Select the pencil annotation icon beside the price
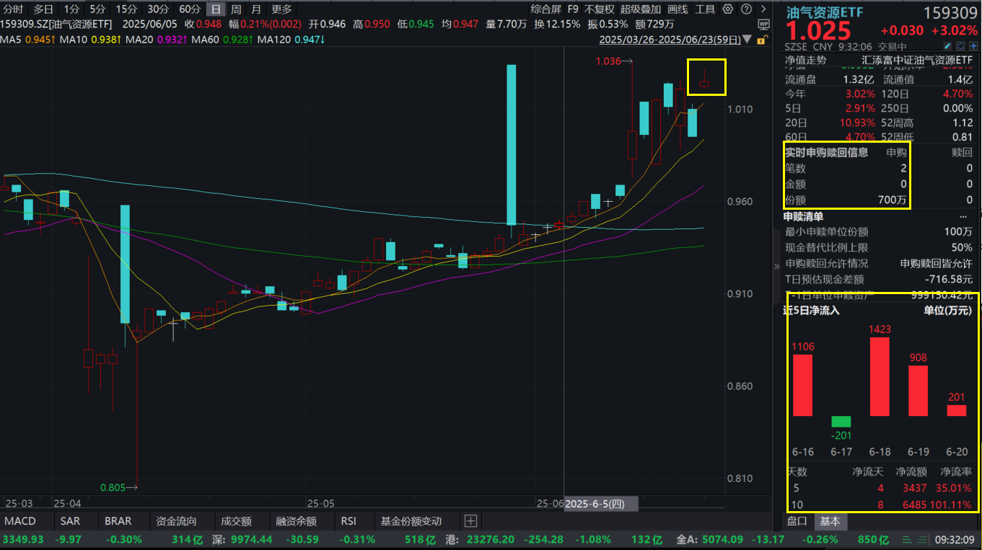 coord(947,45)
